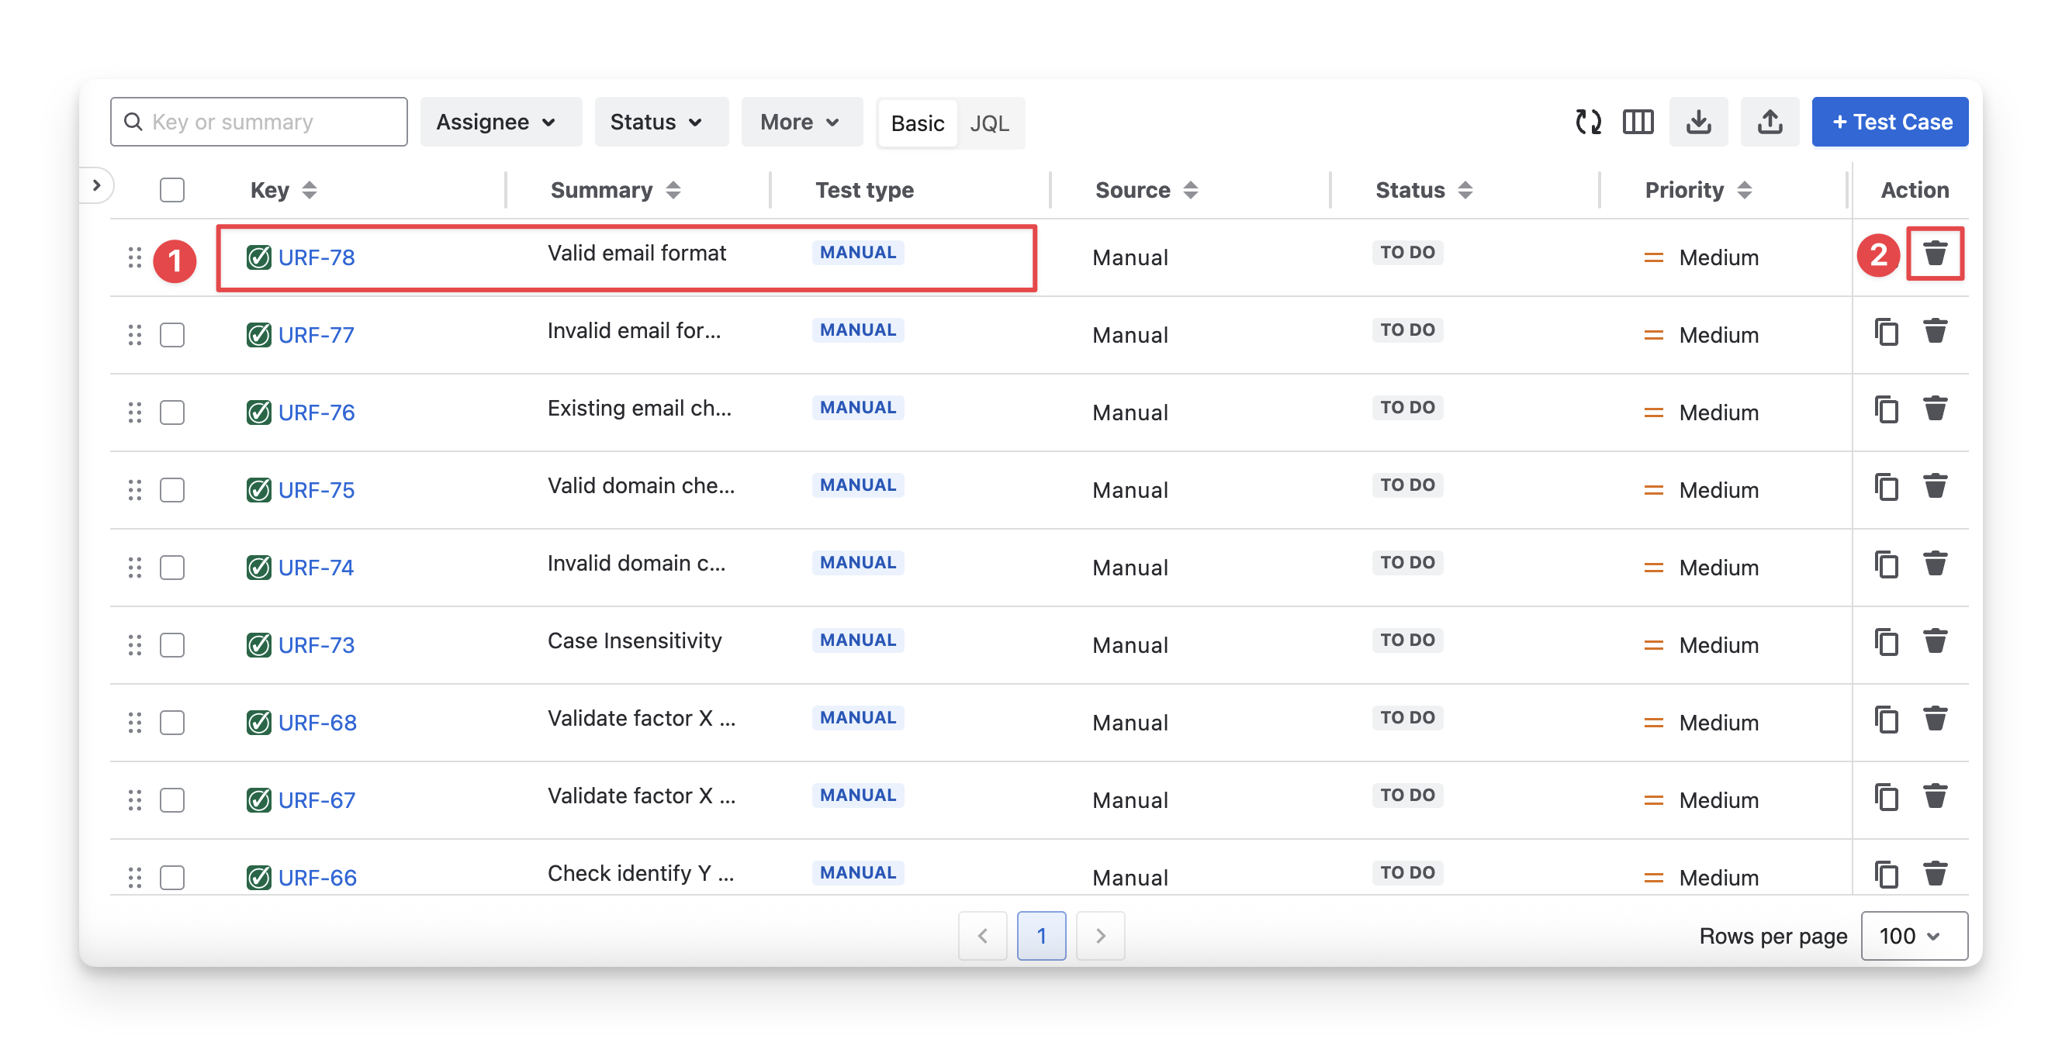The image size is (2062, 1046).
Task: Tick the select-all checkbox in header
Action: 172,191
